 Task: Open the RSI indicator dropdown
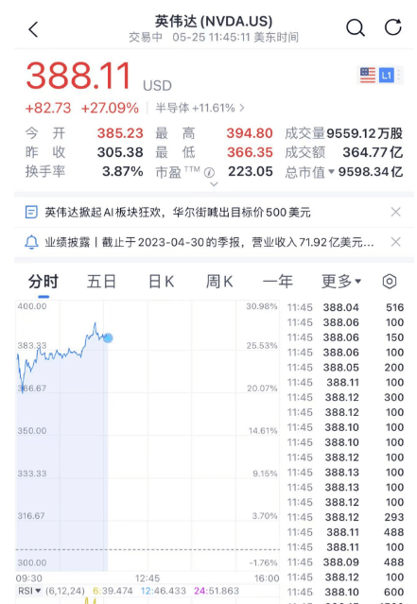coord(29,591)
